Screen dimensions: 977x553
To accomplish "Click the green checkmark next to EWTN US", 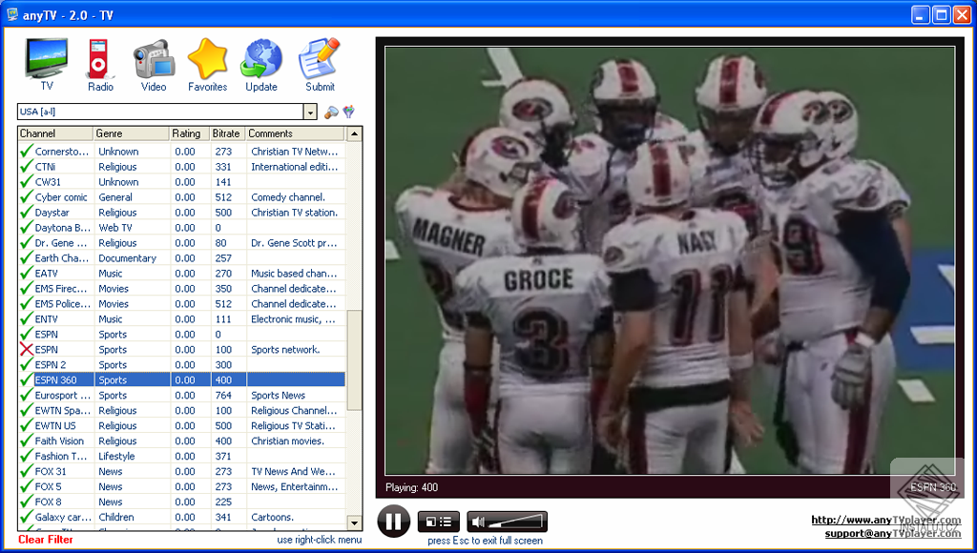I will (x=26, y=426).
